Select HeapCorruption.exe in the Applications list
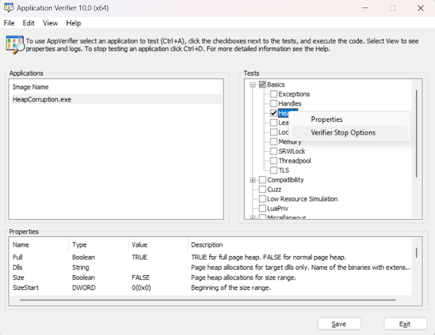 tap(116, 99)
